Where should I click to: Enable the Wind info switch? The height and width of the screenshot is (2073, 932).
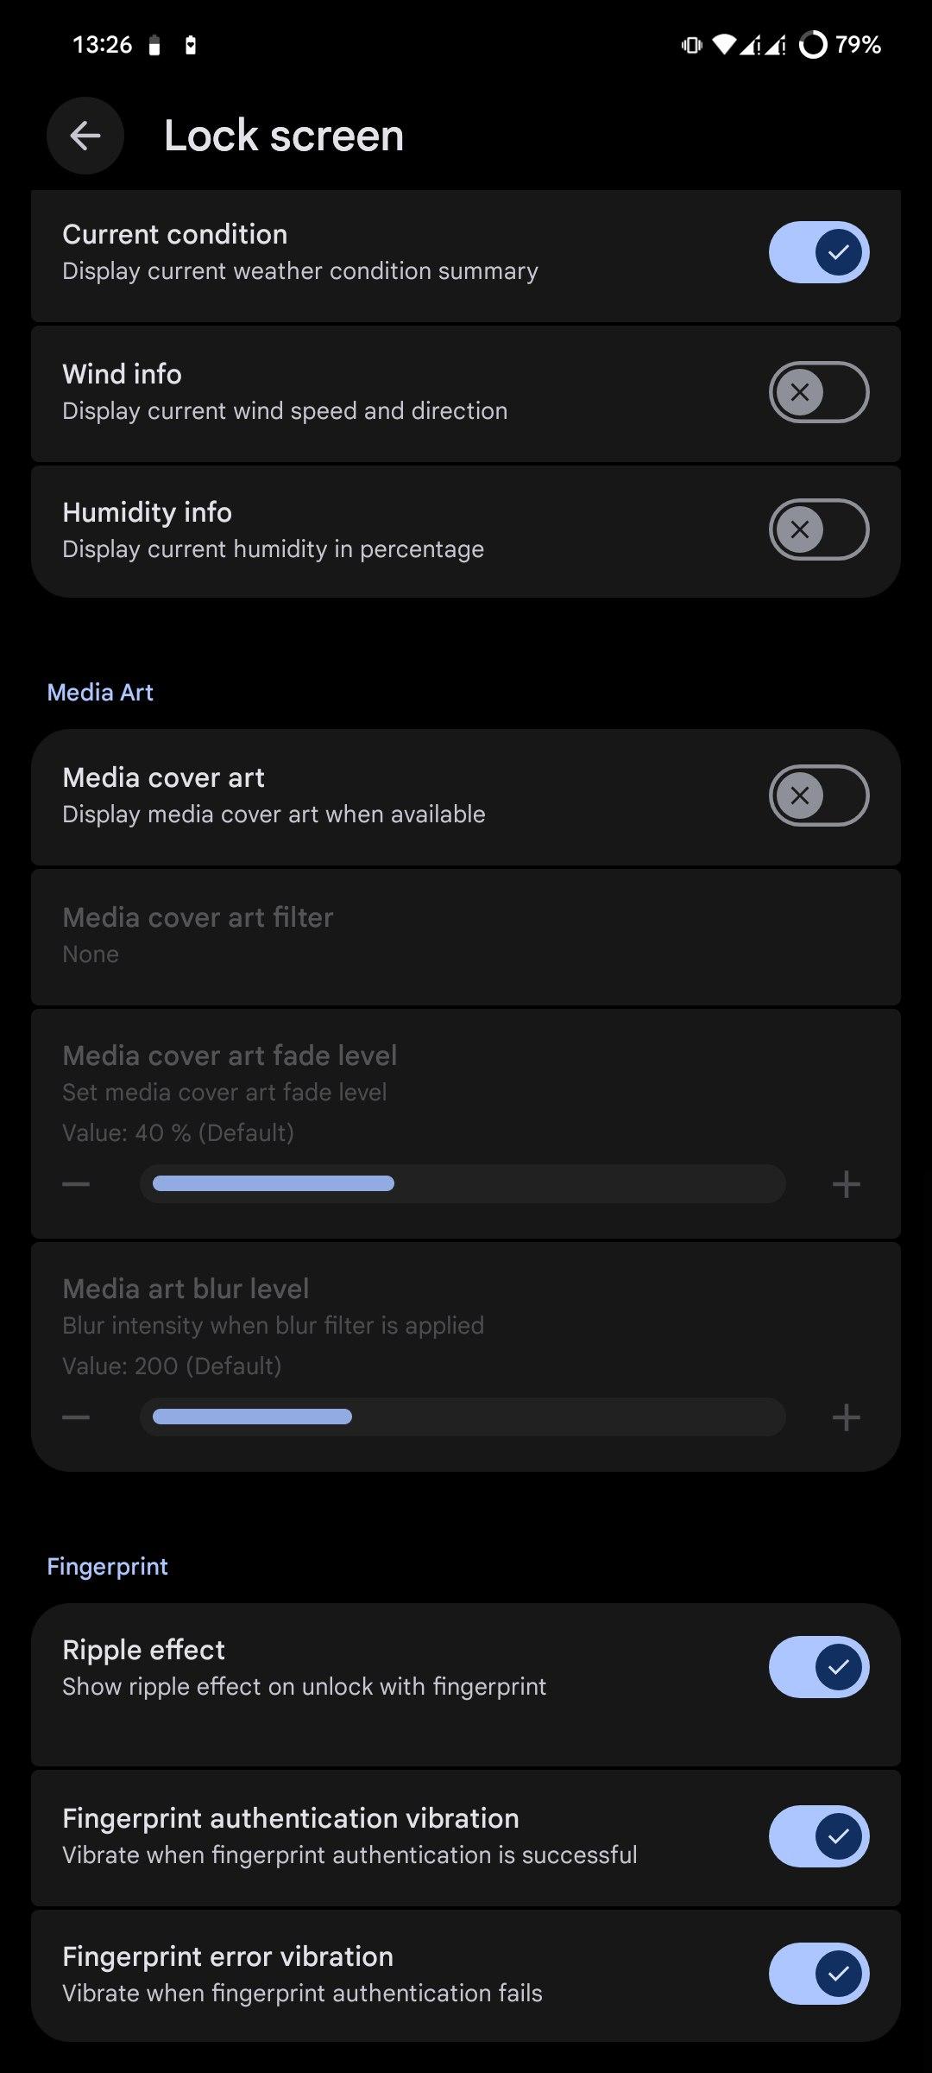tap(818, 392)
